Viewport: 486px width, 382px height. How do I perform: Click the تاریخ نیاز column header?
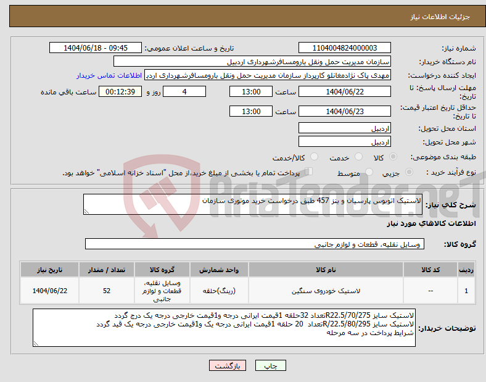(x=49, y=270)
